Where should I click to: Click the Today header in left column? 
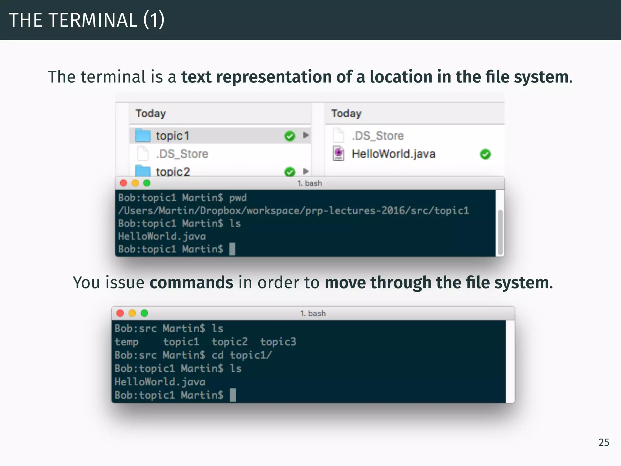pyautogui.click(x=151, y=113)
